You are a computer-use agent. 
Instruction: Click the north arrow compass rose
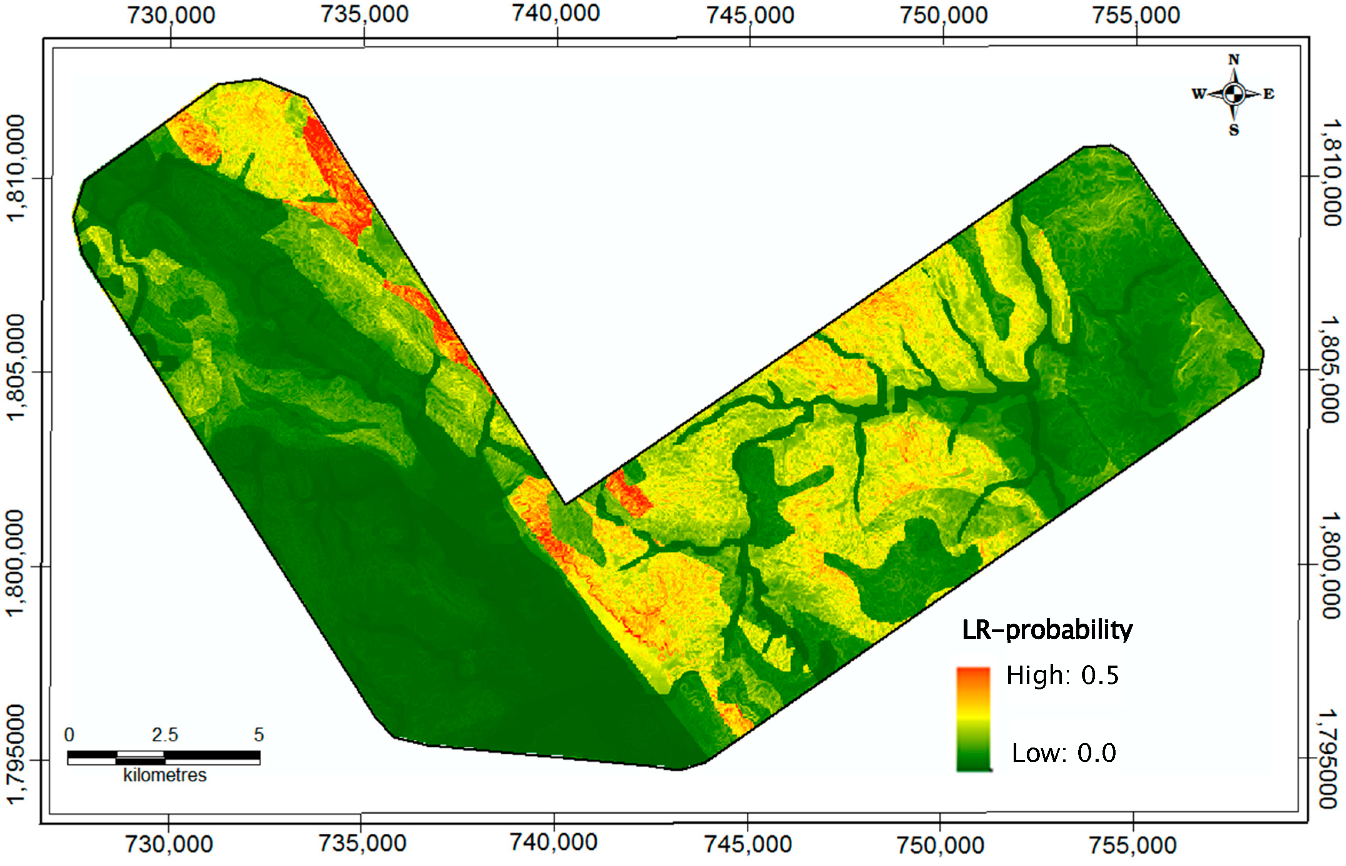coord(1234,95)
